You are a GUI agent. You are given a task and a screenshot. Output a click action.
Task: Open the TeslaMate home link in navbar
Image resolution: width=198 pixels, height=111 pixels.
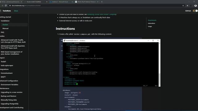(7, 11)
